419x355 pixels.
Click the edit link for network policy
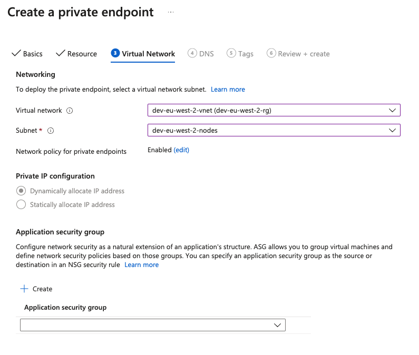[x=181, y=150]
